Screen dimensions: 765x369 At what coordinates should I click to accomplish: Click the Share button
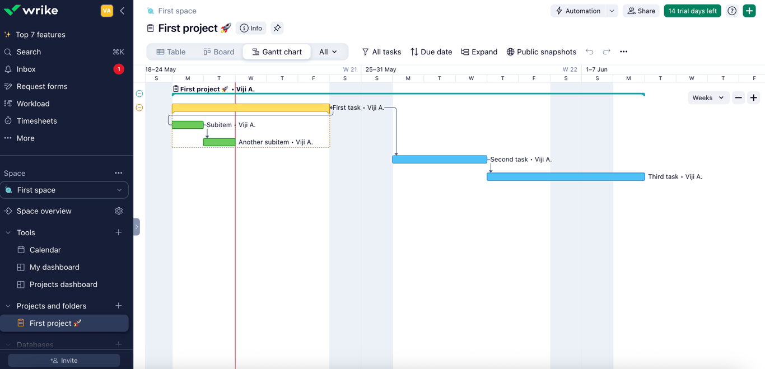(641, 10)
